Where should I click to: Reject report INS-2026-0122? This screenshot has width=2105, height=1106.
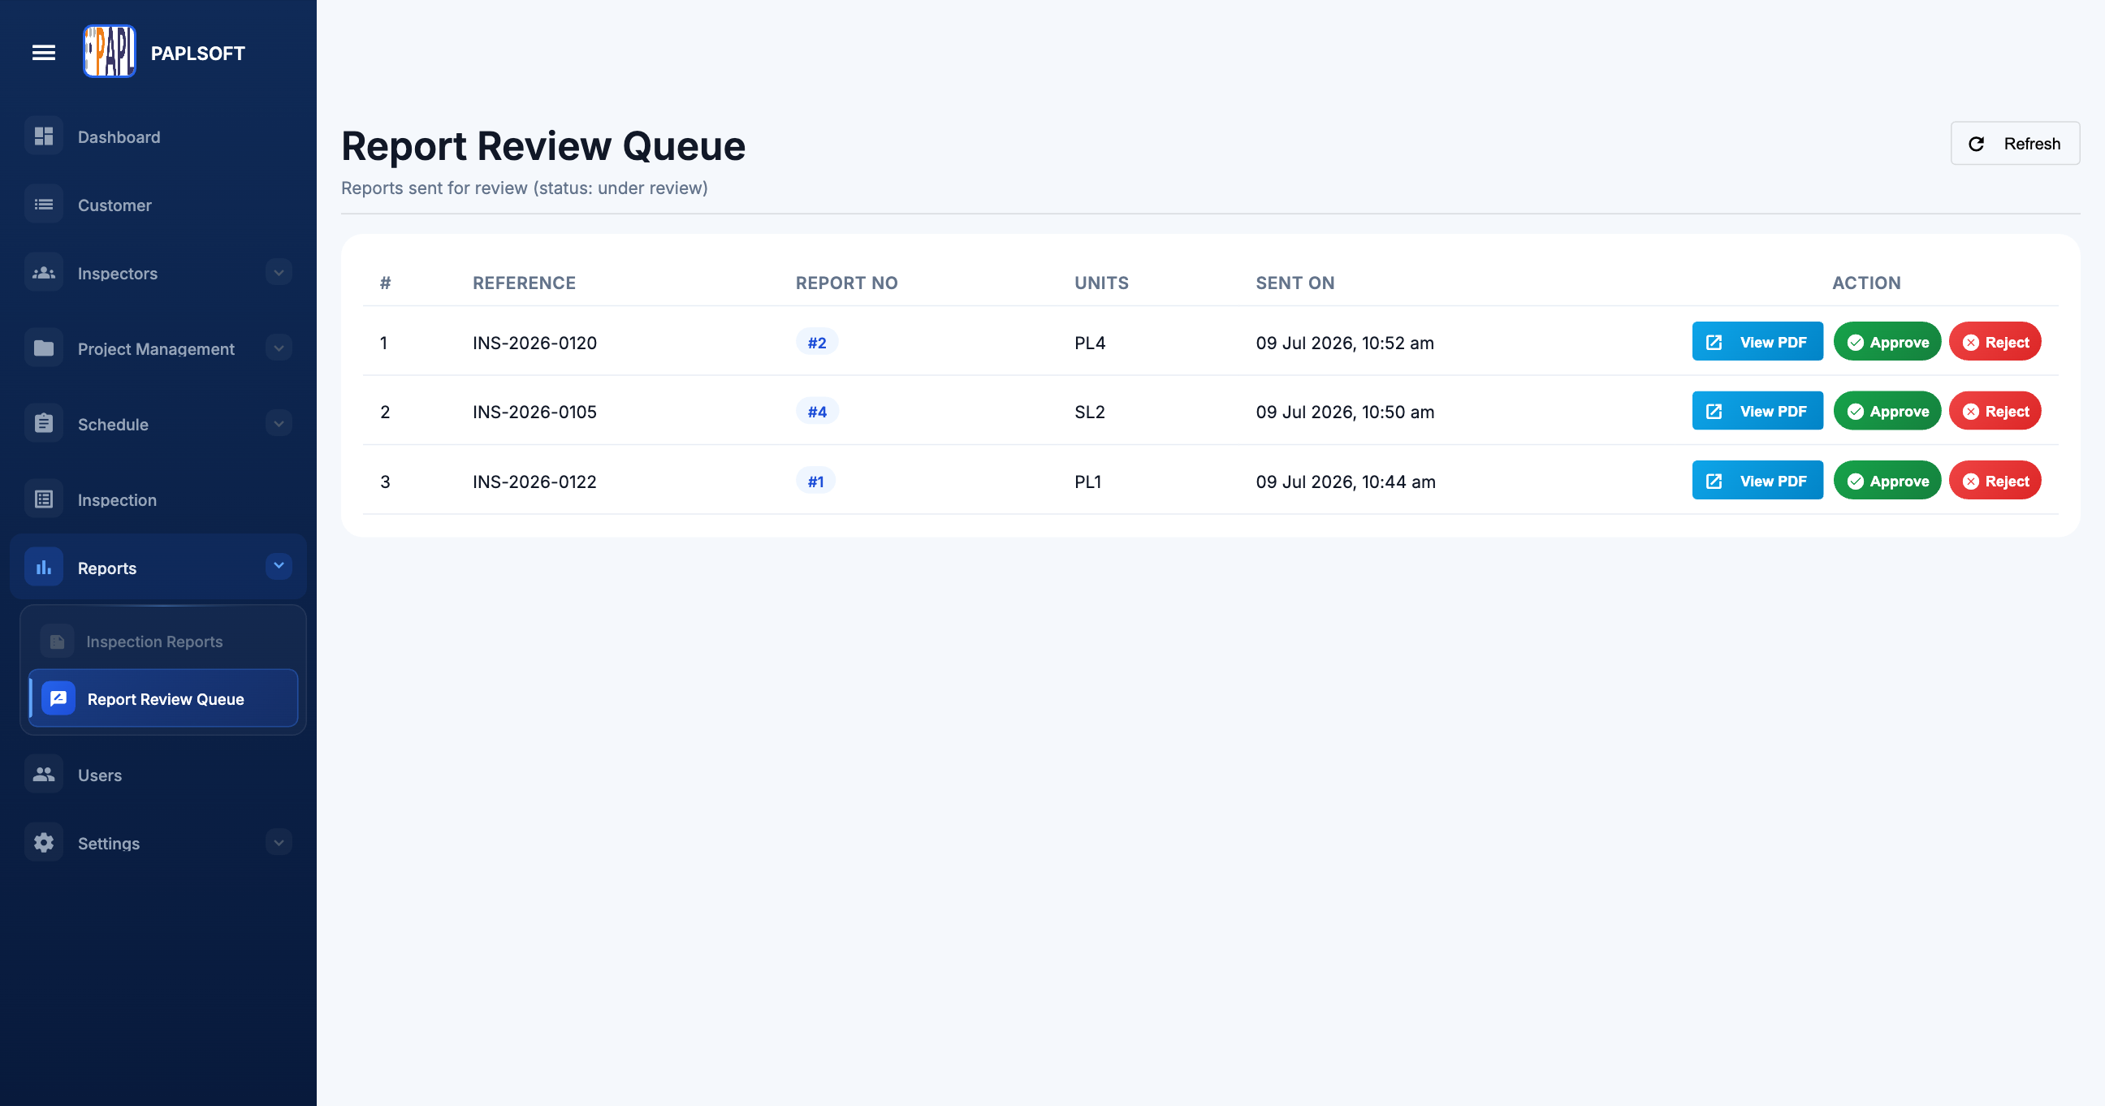(1995, 481)
